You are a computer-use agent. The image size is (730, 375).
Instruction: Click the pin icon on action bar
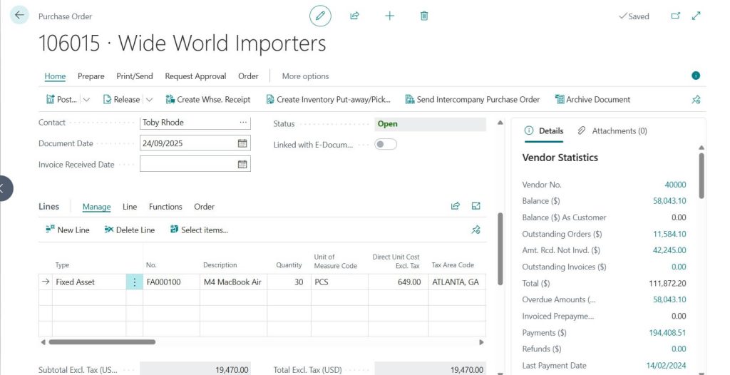[x=696, y=100]
